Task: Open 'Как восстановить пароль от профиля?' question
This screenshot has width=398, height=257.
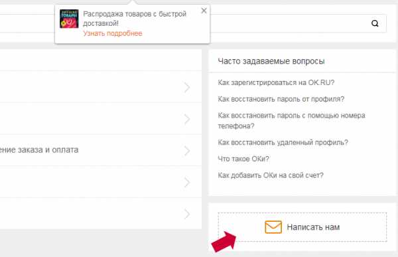Action: 281,99
